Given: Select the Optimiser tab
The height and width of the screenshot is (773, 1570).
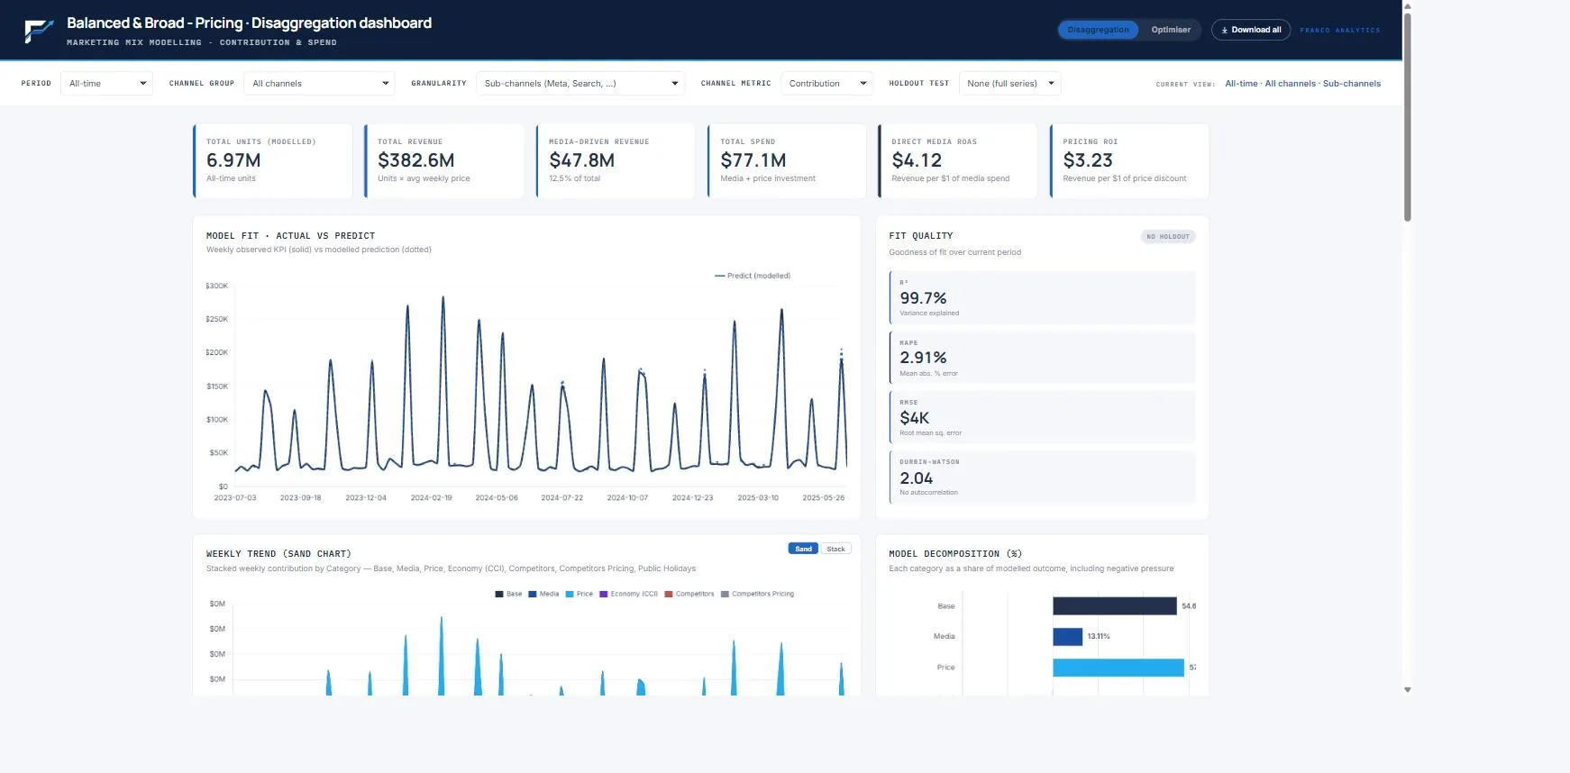Looking at the screenshot, I should click(1171, 30).
